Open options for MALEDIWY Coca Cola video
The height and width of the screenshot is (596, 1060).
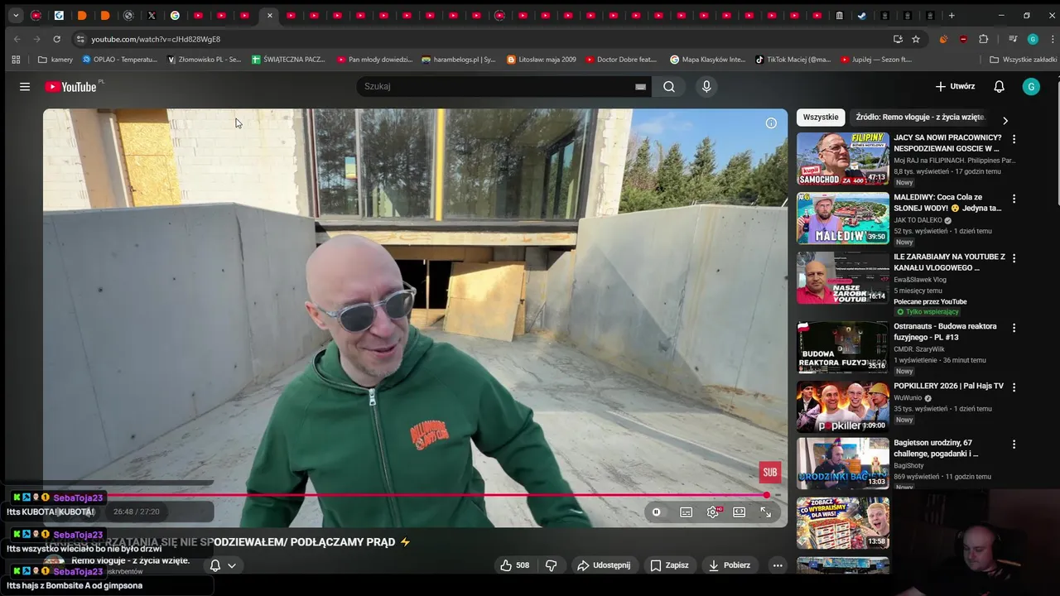[x=1014, y=199]
